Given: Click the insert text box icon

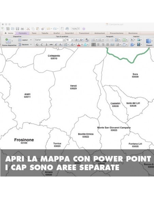Looking at the screenshot, I should click(133, 40).
